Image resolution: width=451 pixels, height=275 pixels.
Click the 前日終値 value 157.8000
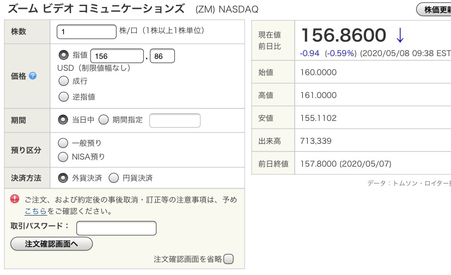(x=319, y=164)
